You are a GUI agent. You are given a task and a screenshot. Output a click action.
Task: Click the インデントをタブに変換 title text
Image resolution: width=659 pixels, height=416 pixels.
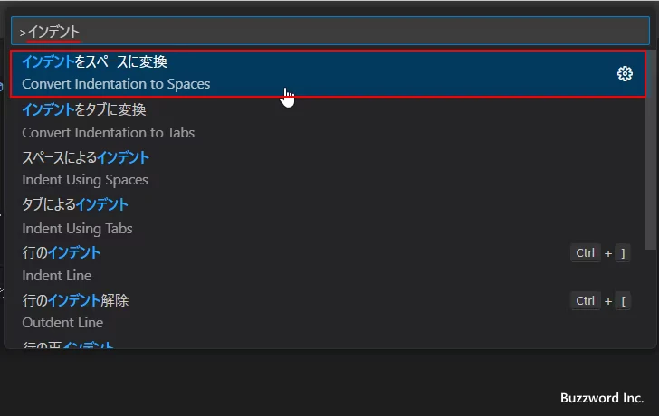coord(84,109)
